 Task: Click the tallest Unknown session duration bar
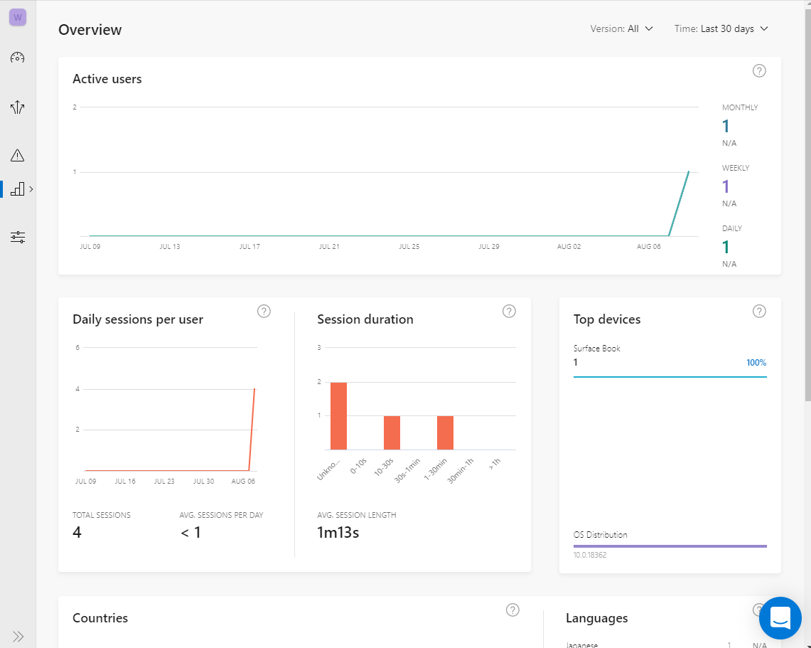(x=338, y=416)
